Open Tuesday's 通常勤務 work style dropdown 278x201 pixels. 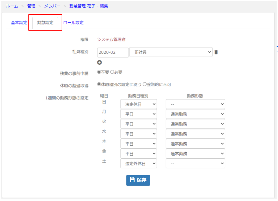[x=195, y=124]
